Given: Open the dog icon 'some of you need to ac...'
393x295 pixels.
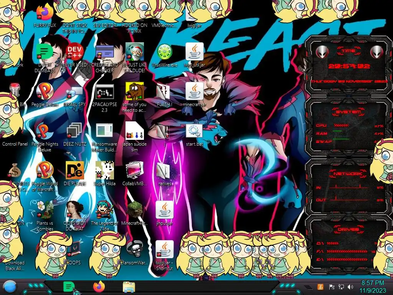Looking at the screenshot, I should pos(135,91).
